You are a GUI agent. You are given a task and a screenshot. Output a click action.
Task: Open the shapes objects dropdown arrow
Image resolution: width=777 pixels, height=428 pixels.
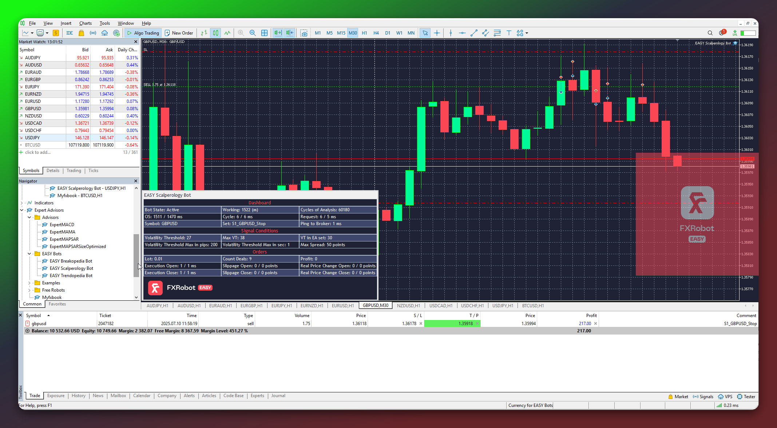[x=527, y=33]
